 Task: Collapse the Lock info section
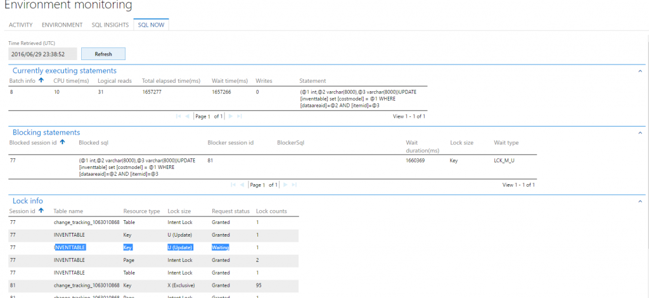pos(639,201)
